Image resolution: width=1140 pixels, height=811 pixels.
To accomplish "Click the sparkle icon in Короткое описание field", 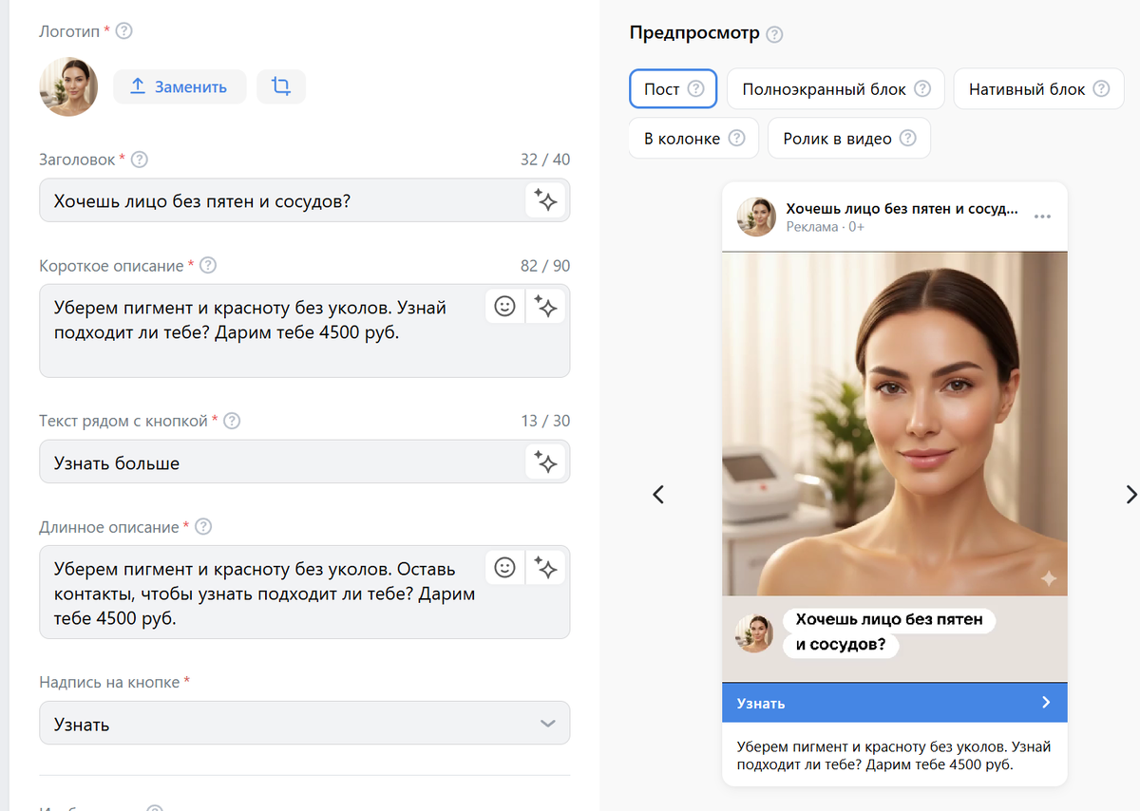I will [545, 306].
